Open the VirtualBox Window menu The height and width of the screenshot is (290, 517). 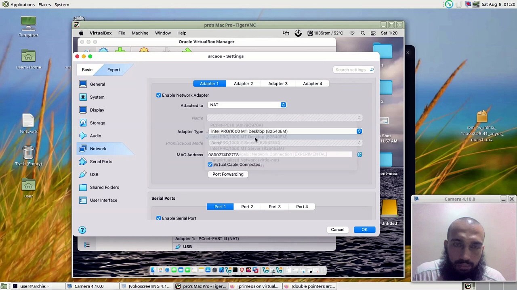[163, 33]
